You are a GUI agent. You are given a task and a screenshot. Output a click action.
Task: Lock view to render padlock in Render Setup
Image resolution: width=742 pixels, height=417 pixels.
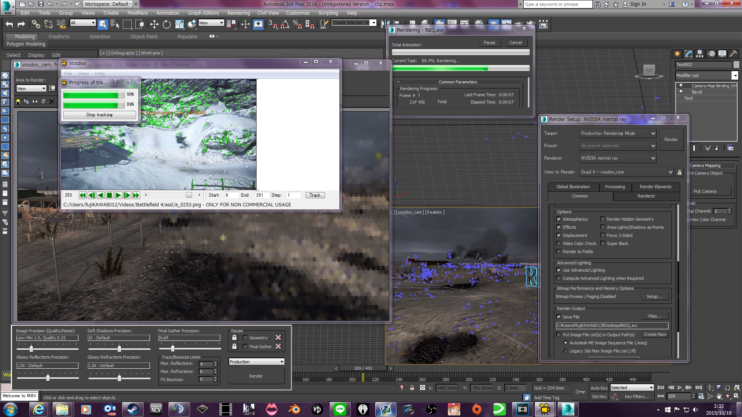point(679,172)
